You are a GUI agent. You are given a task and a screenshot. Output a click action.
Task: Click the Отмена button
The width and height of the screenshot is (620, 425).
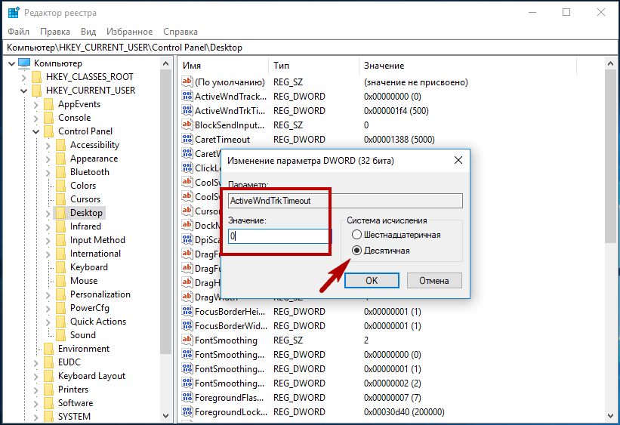click(434, 281)
